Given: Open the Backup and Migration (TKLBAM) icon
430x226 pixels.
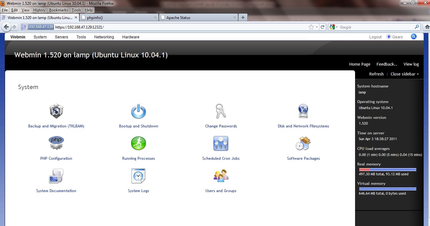Looking at the screenshot, I should 56,112.
